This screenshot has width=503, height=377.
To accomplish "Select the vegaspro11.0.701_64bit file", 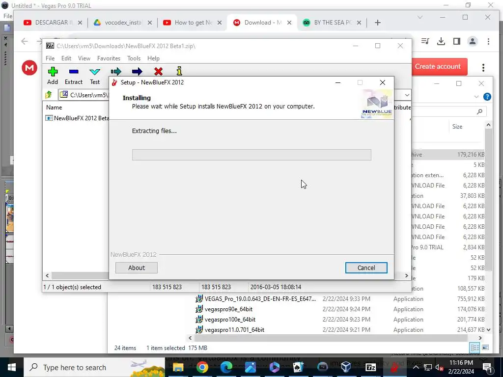I will [234, 329].
